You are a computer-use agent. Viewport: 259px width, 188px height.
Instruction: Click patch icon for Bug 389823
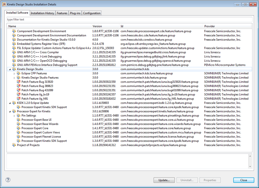(19, 86)
